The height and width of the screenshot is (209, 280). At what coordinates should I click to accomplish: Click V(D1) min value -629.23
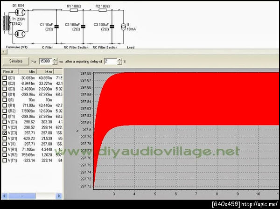[29, 139]
